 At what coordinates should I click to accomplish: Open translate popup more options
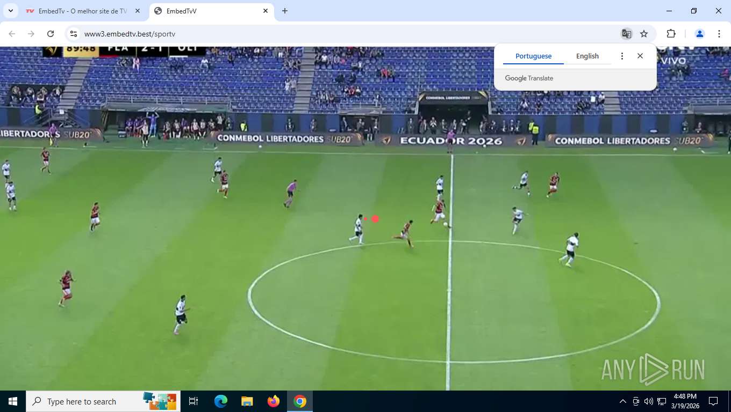pos(622,56)
